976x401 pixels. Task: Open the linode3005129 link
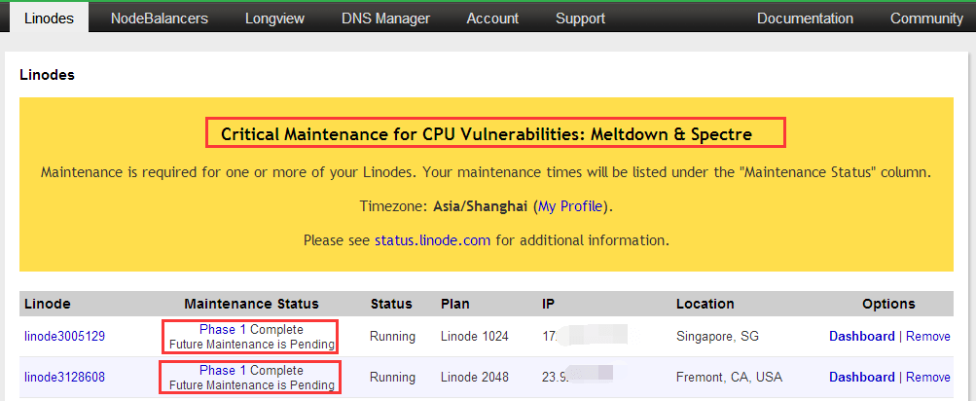(x=64, y=337)
